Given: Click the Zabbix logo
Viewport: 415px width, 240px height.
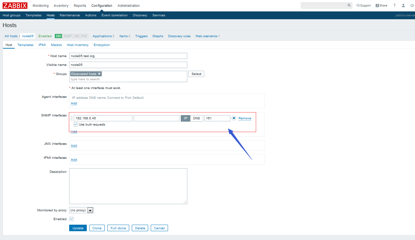Looking at the screenshot, I should coord(15,6).
